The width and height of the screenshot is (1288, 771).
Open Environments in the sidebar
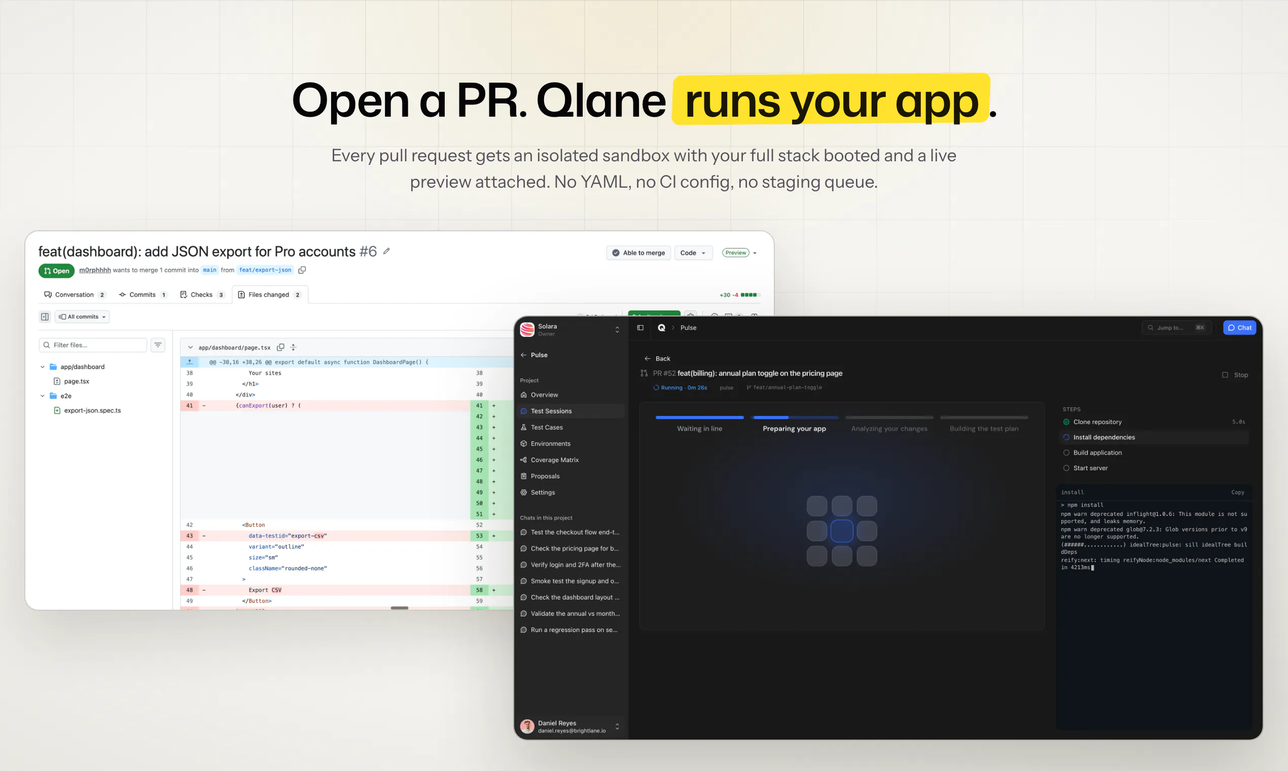pos(571,443)
